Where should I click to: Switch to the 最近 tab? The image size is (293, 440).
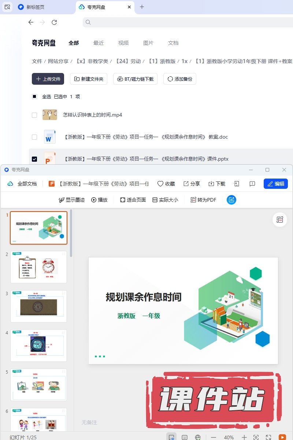point(99,43)
